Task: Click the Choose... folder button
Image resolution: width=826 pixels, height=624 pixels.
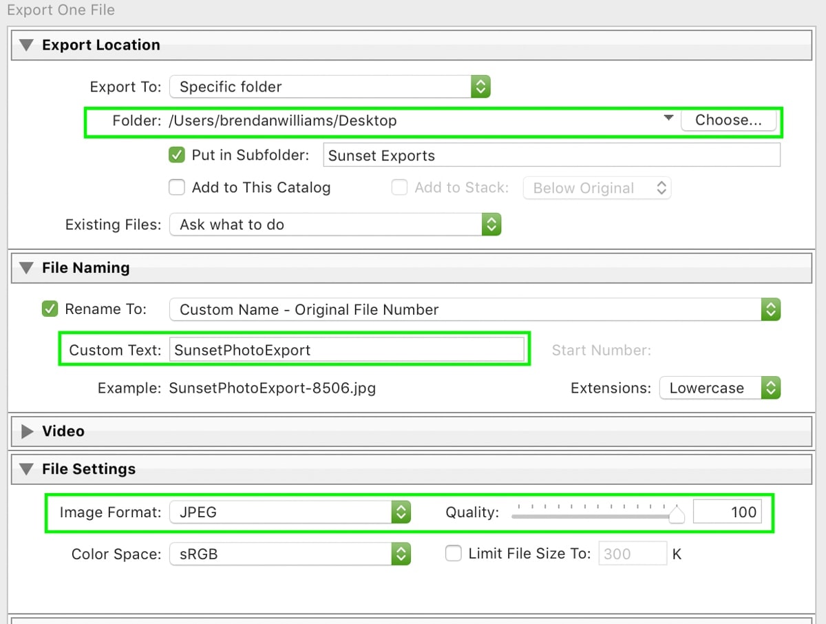Action: [x=728, y=120]
